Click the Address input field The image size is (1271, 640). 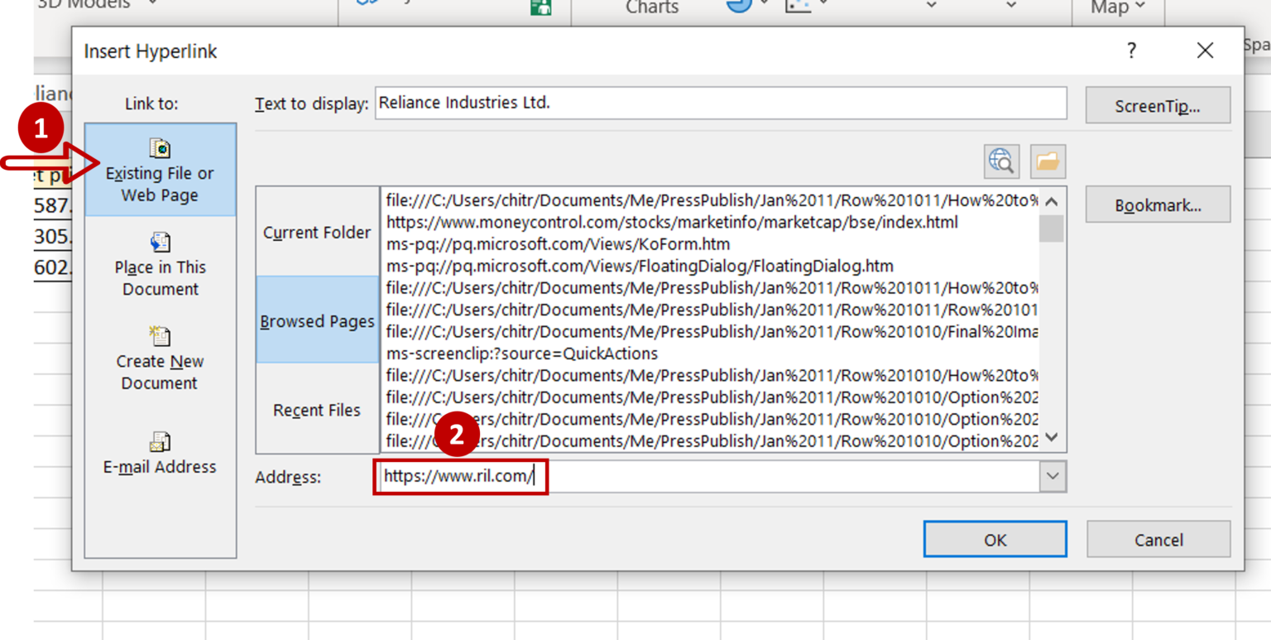707,477
